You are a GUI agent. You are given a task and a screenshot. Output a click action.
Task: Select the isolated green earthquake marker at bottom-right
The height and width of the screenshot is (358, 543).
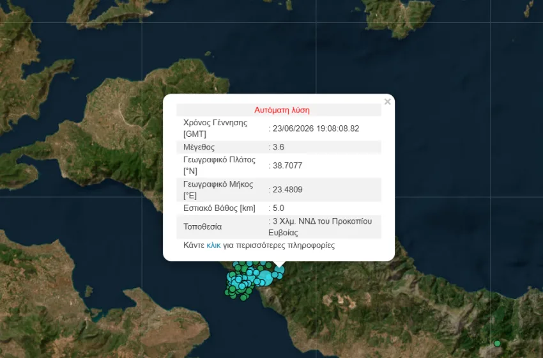tap(497, 343)
